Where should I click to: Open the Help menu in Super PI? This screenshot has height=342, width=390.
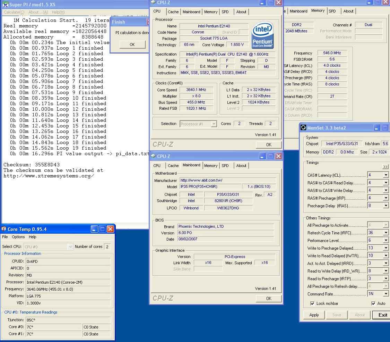(x=58, y=12)
